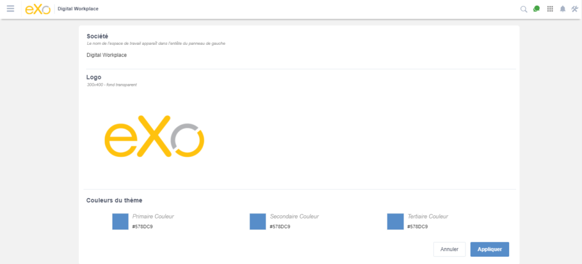Click the Société heading
This screenshot has height=264, width=582.
click(97, 36)
